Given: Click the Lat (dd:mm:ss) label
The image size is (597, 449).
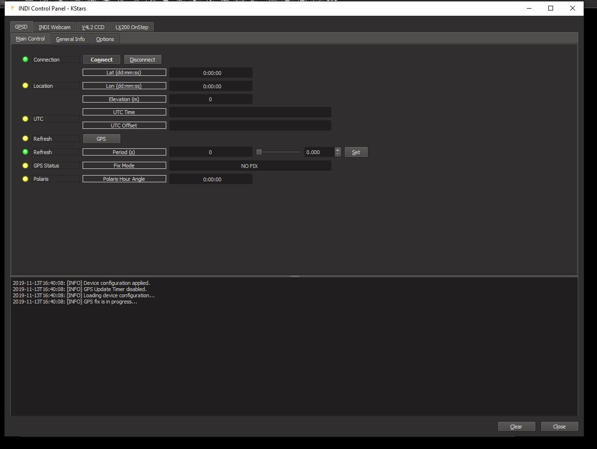Looking at the screenshot, I should 124,73.
